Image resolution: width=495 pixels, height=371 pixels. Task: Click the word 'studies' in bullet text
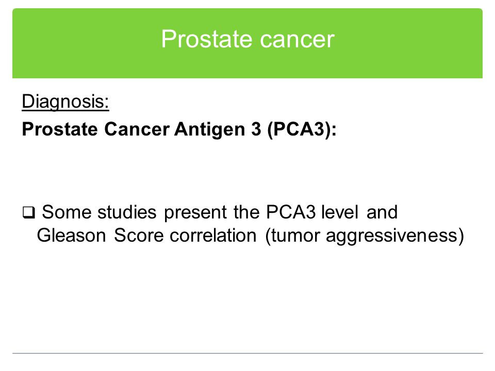[x=127, y=212]
